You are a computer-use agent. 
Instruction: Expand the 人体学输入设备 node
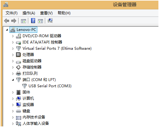click(13, 124)
